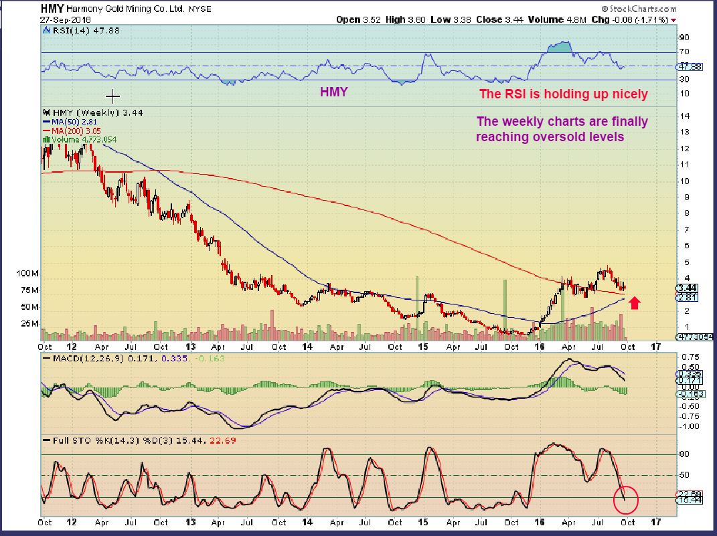717x536 pixels.
Task: Click the Chg -0.06 (-1.71%) value
Action: [x=630, y=19]
